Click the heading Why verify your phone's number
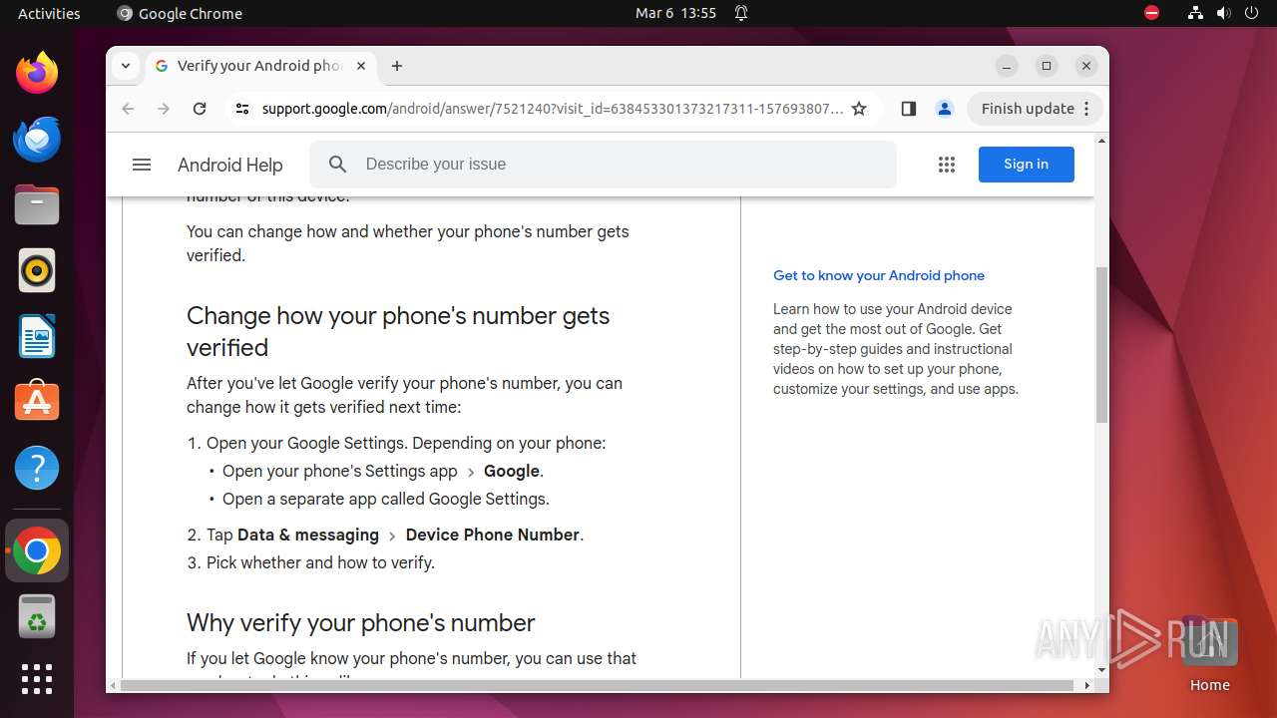 361,623
